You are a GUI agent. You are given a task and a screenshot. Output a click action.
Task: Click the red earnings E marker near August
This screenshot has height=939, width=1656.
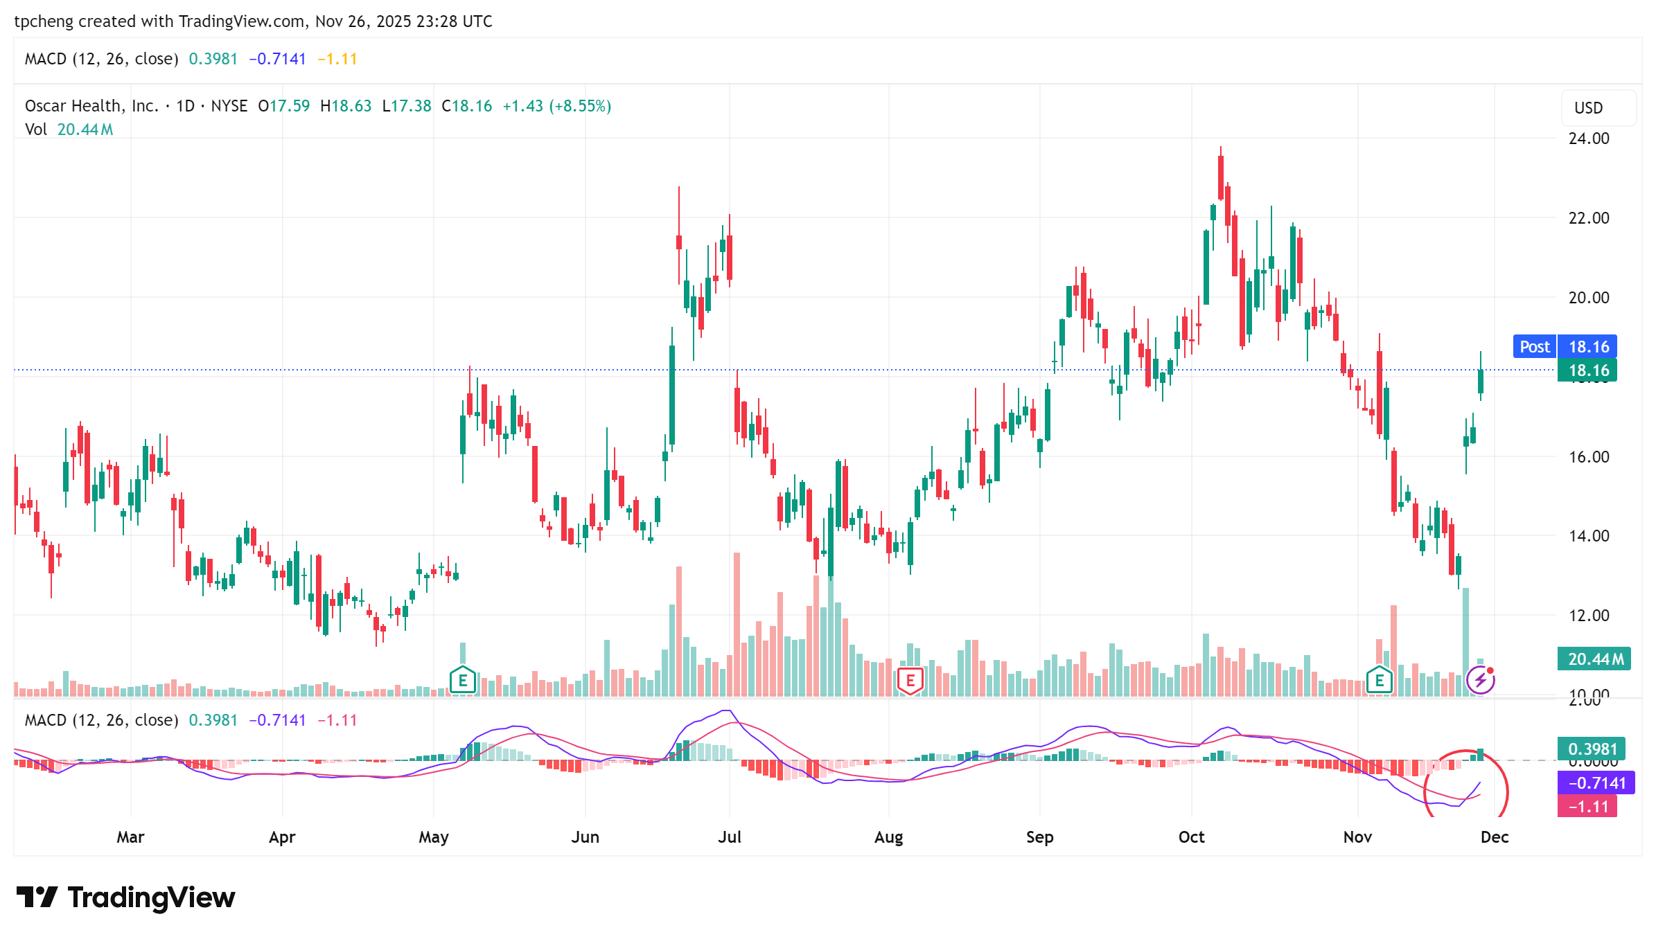(x=910, y=681)
